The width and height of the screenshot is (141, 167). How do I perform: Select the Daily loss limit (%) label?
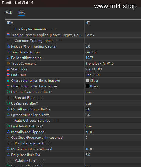[x=26, y=155]
